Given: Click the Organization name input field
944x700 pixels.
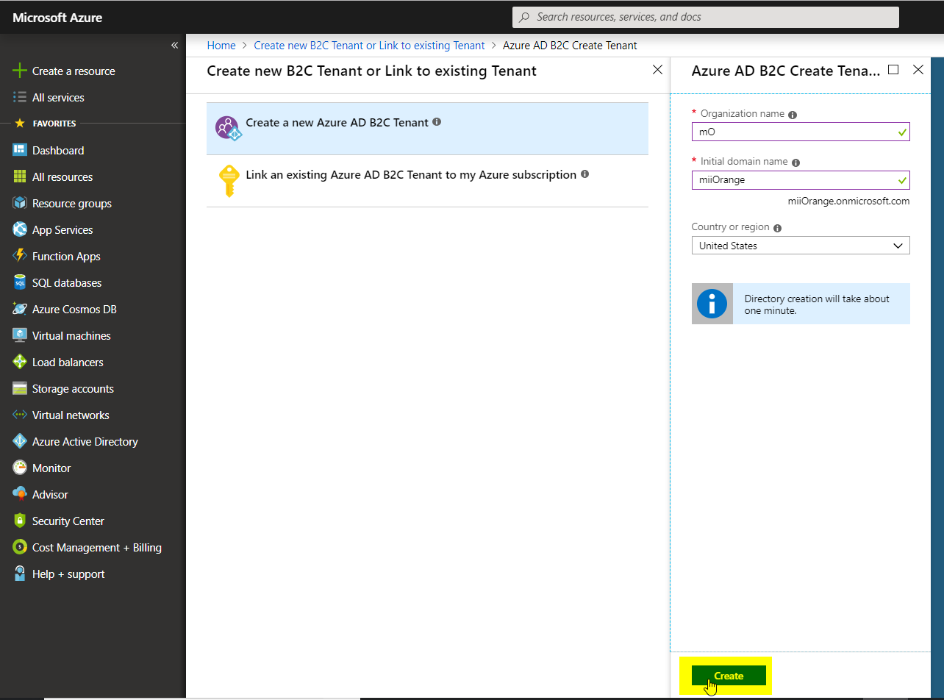Looking at the screenshot, I should pos(794,132).
